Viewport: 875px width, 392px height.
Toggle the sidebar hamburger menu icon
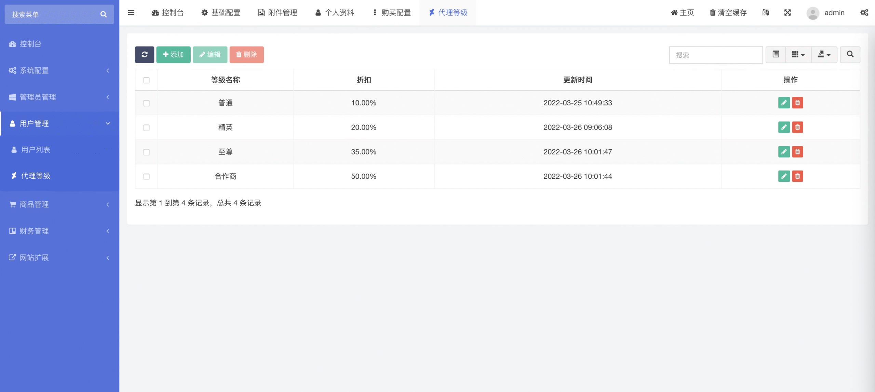[x=131, y=13]
